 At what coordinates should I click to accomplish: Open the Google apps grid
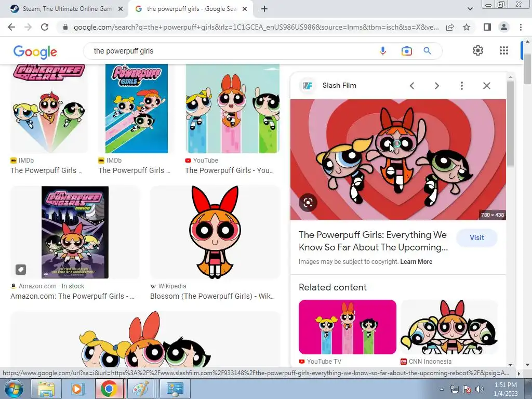(504, 50)
